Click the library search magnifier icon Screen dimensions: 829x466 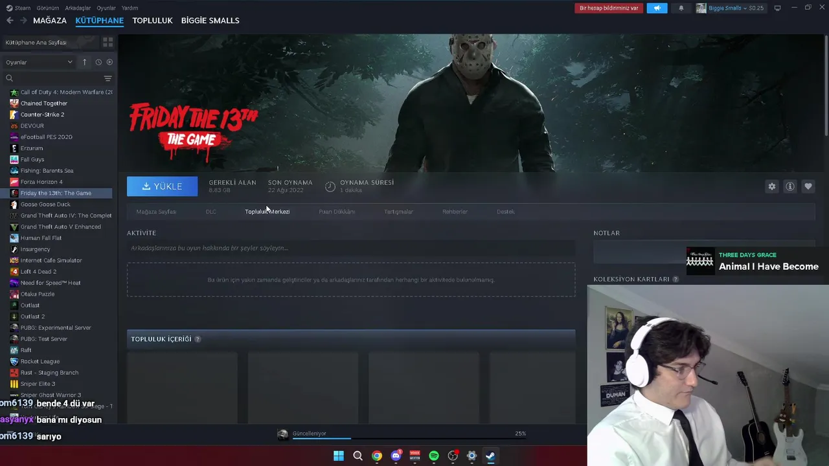pos(10,78)
